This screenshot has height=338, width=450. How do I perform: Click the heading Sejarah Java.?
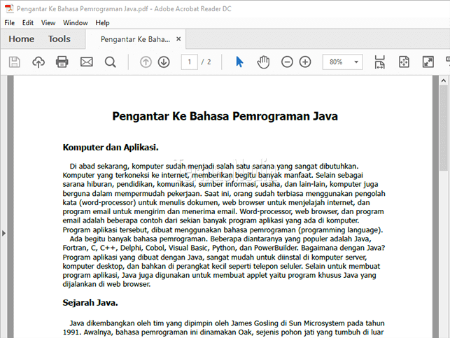[90, 303]
